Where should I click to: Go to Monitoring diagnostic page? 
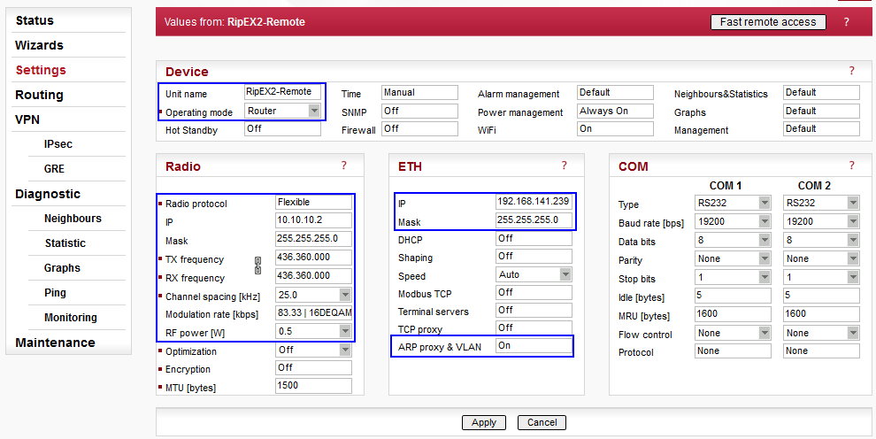pos(71,317)
